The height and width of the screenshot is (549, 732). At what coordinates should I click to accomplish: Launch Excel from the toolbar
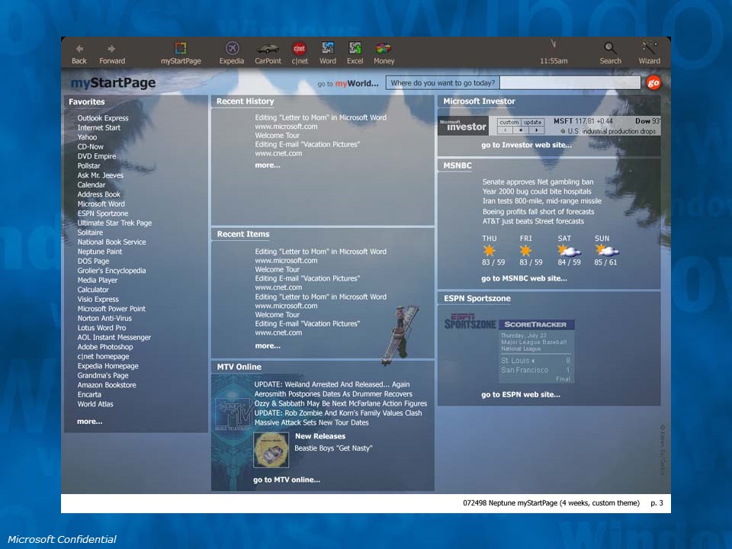pyautogui.click(x=355, y=49)
